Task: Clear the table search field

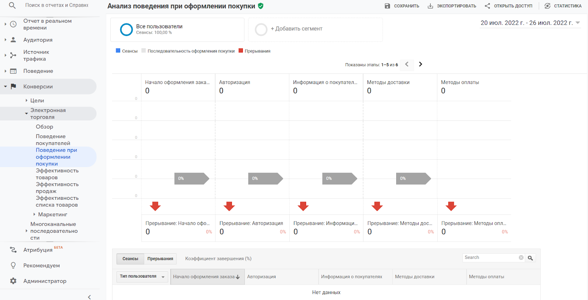Action: click(x=521, y=257)
